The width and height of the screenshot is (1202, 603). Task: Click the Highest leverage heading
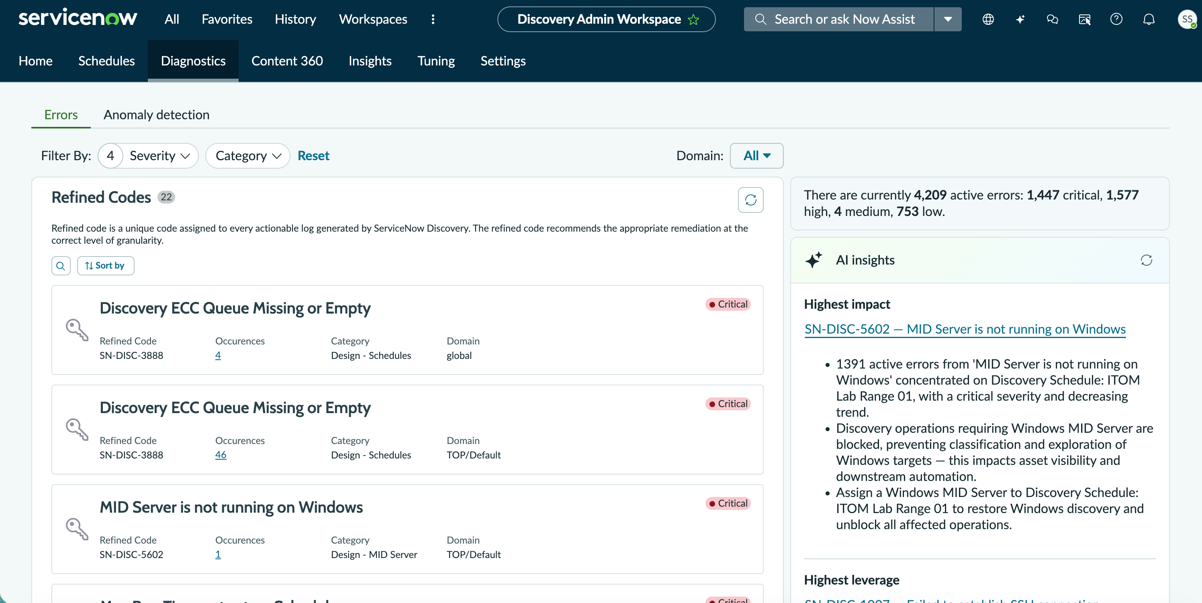852,580
